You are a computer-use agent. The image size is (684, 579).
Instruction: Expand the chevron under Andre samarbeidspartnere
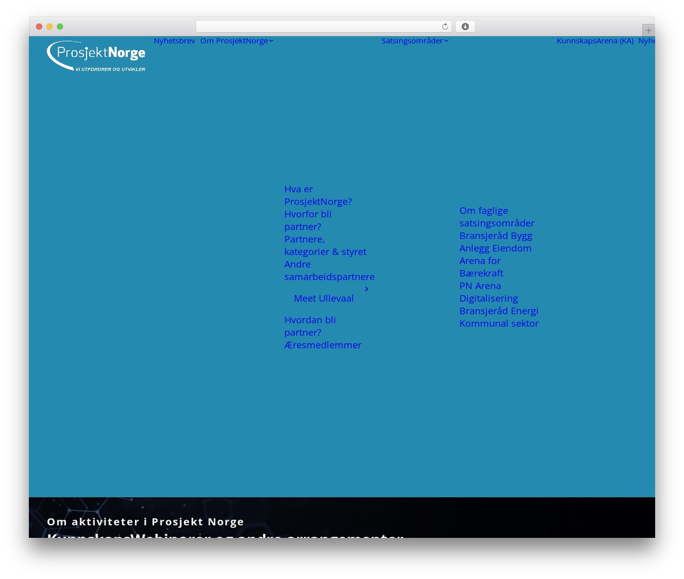(367, 289)
